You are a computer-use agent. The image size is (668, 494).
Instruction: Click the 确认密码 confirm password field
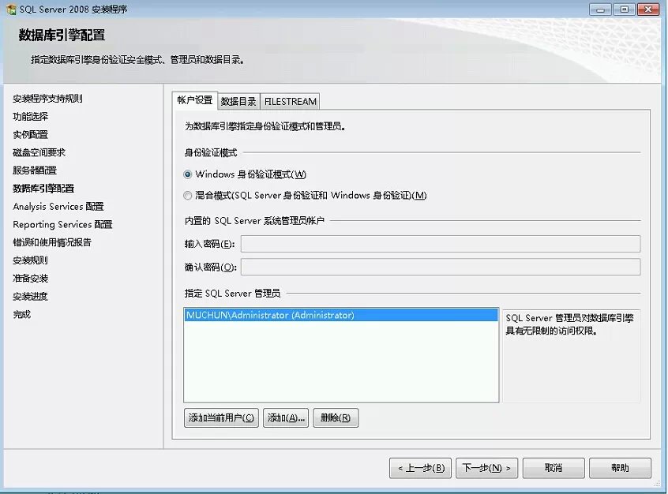coord(441,267)
